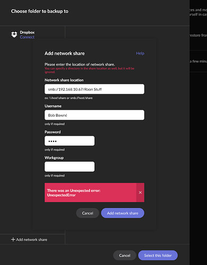
Task: Dismiss the Unexpected error banner
Action: (x=140, y=192)
